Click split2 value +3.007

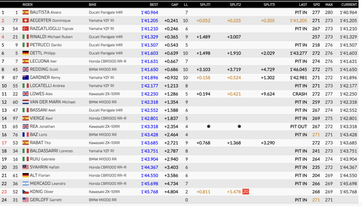(x=234, y=37)
